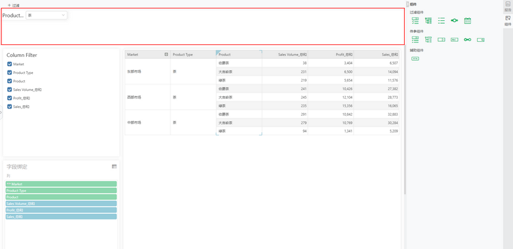Add the range slider parameter component in 传参组件
513x249 pixels.
click(468, 40)
